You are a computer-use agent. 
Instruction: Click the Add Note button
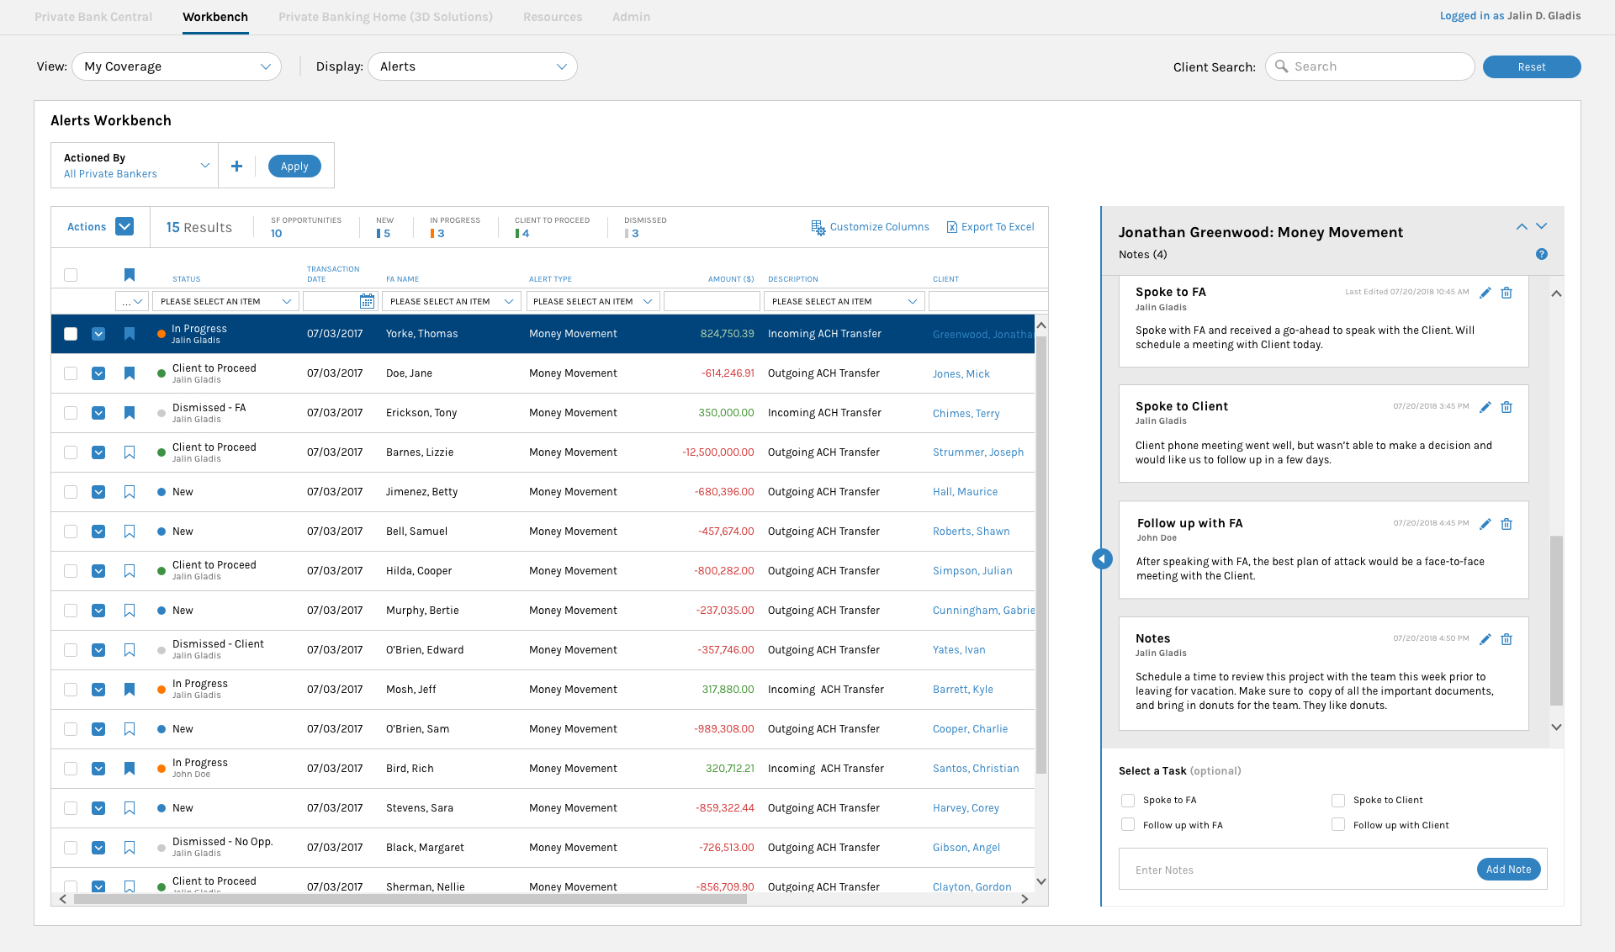pos(1507,870)
